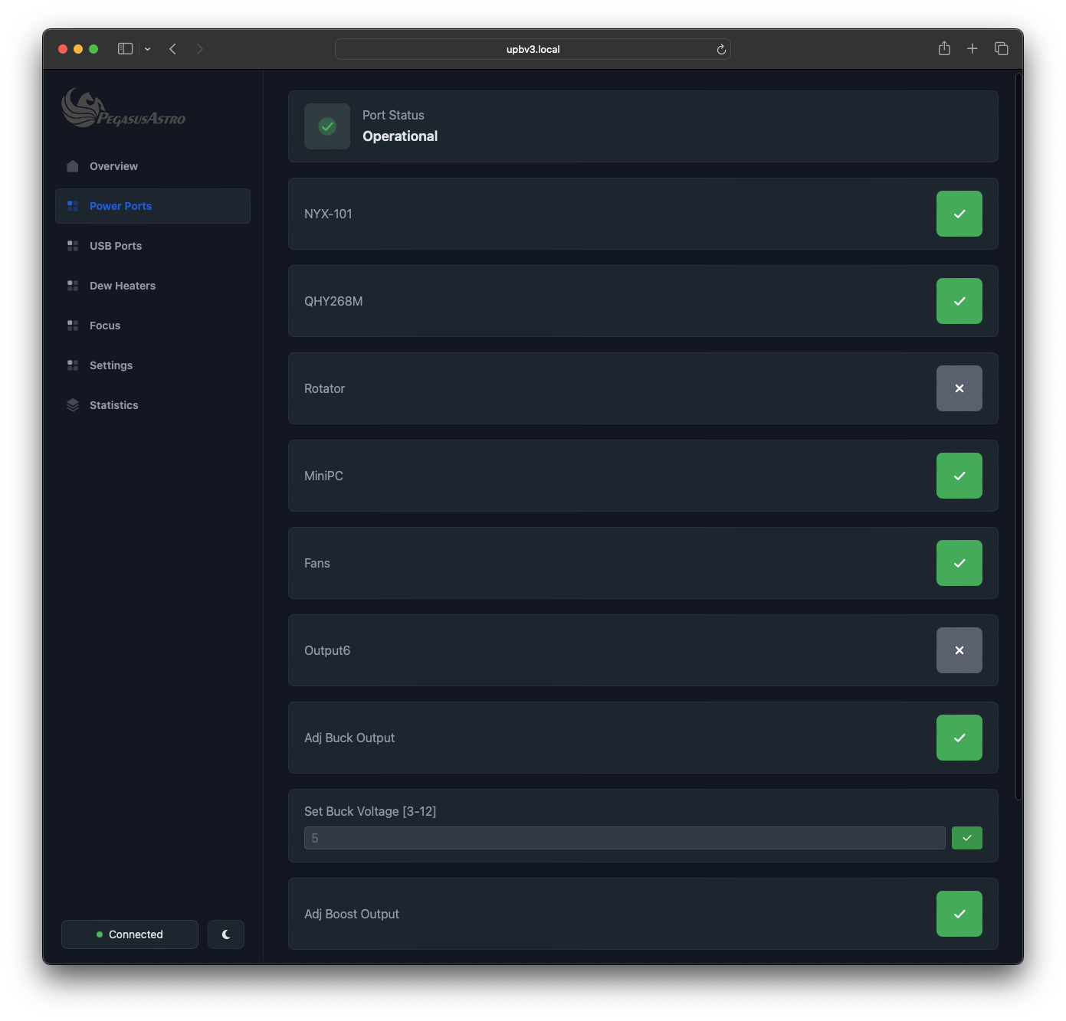The height and width of the screenshot is (1021, 1066).
Task: Click the Statistics layers icon
Action: click(73, 405)
